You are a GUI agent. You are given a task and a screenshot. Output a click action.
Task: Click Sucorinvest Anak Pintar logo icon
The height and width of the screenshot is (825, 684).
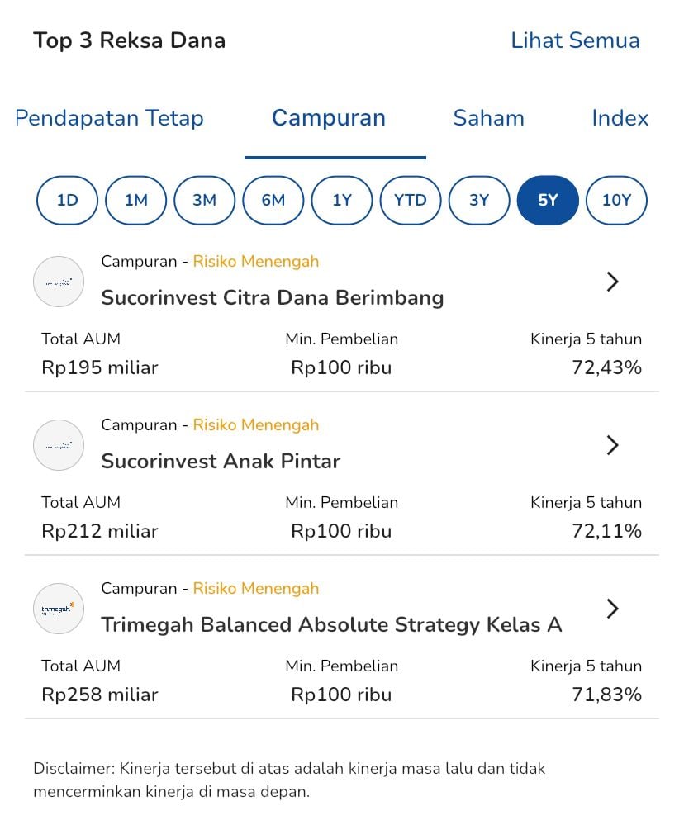(x=59, y=446)
